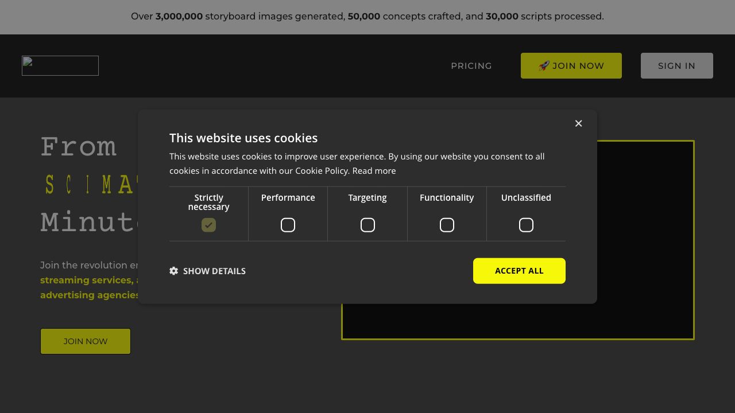Expand SHOW DETAILS cookie settings
Viewport: 735px width, 413px height.
208,271
